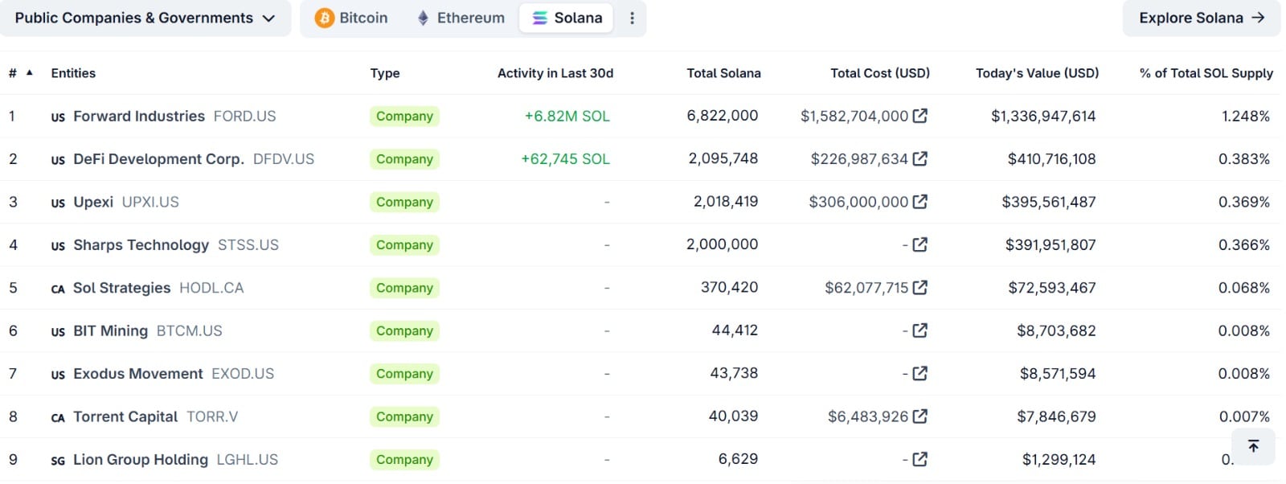The height and width of the screenshot is (484, 1286).
Task: Open external cost link for Lion Group Holding
Action: (920, 459)
